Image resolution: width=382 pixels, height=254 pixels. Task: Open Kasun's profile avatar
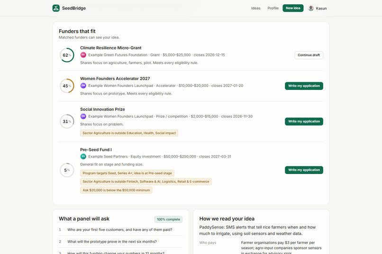point(311,8)
